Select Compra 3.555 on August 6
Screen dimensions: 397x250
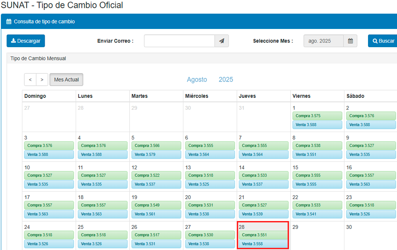pyautogui.click(x=210, y=146)
